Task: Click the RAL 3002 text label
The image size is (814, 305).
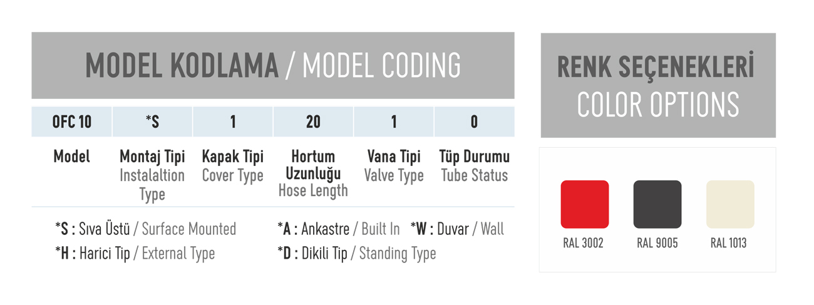Action: (x=584, y=244)
